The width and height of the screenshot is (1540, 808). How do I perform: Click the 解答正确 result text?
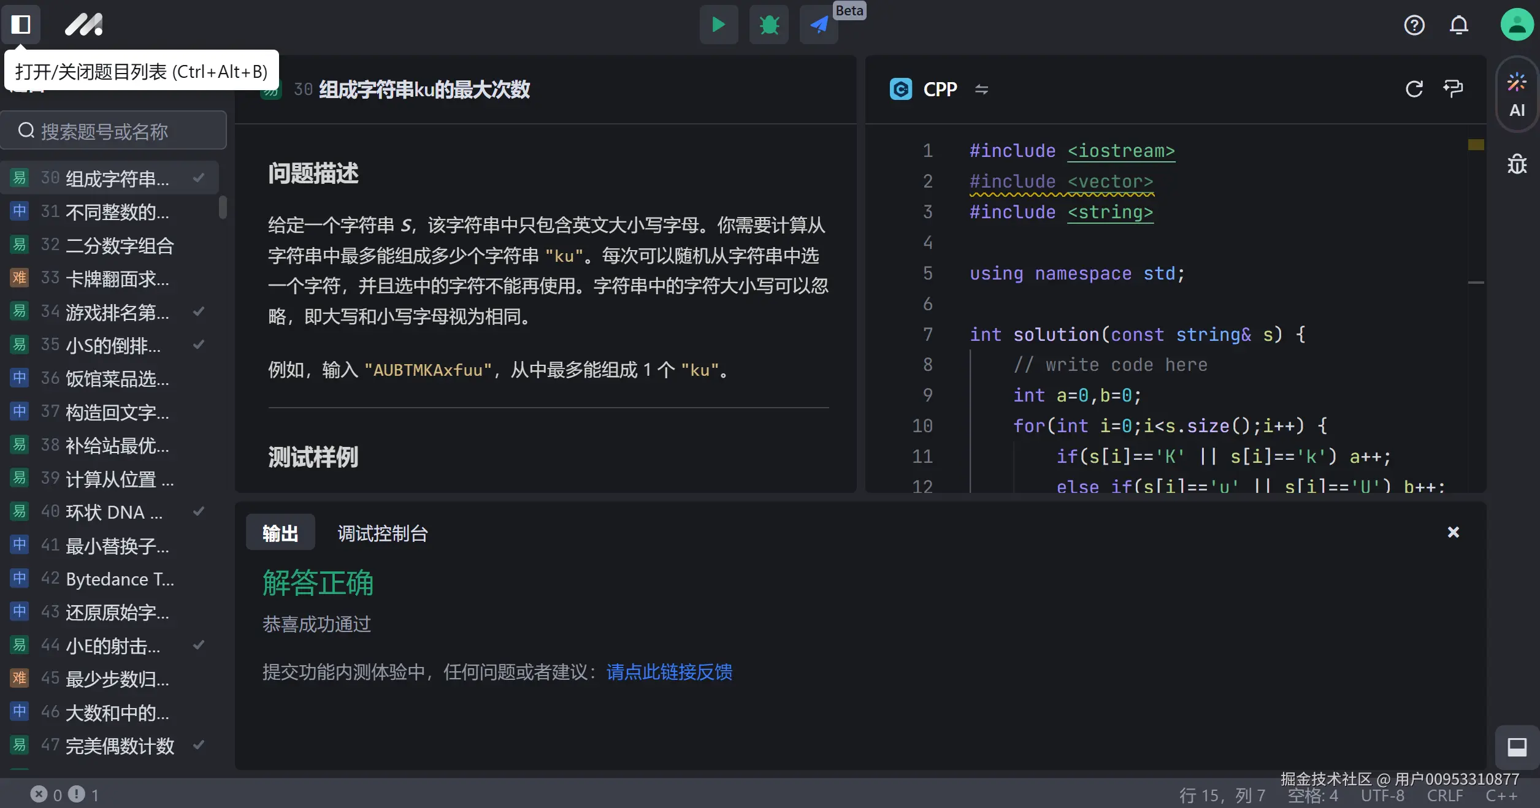point(318,582)
